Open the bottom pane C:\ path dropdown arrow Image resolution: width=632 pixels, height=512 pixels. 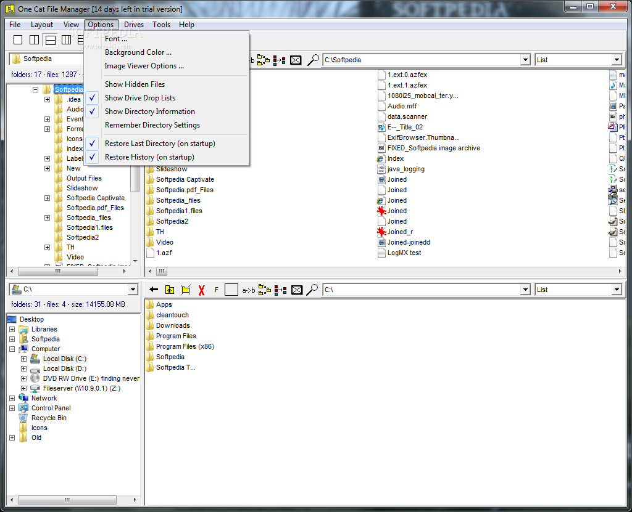[525, 290]
